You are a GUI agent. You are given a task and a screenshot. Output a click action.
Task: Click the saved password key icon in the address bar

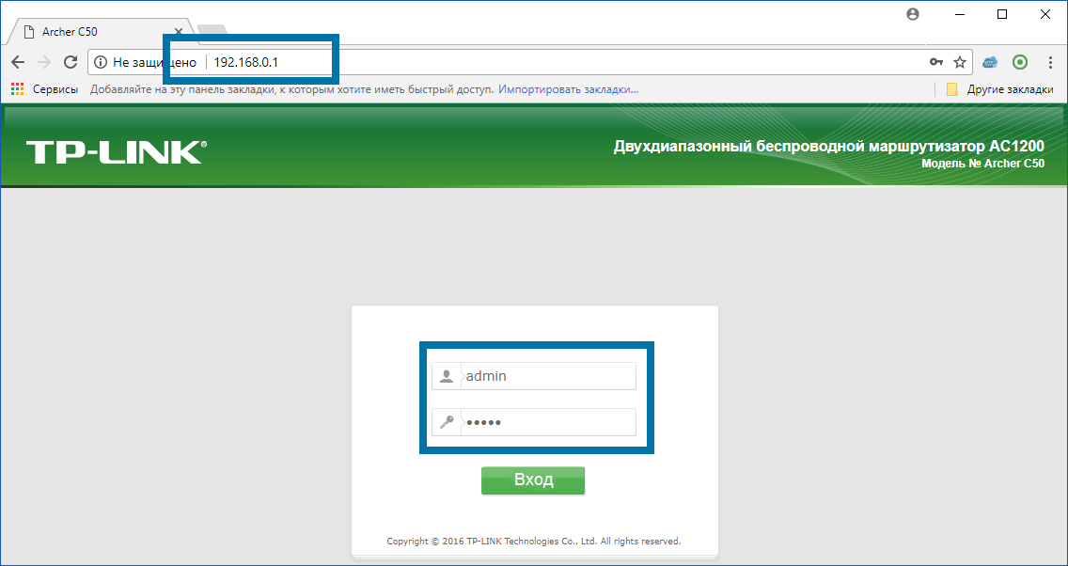[x=936, y=62]
